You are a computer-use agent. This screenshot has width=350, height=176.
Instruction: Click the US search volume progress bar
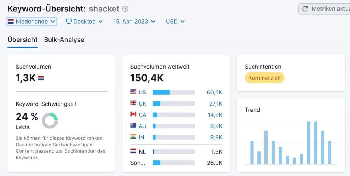[173, 93]
